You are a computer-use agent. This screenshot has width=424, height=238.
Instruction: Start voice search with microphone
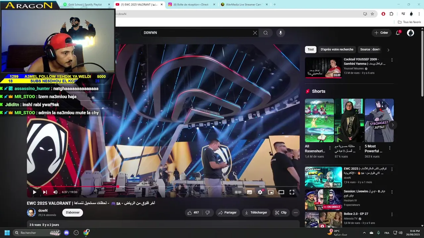coord(281,33)
